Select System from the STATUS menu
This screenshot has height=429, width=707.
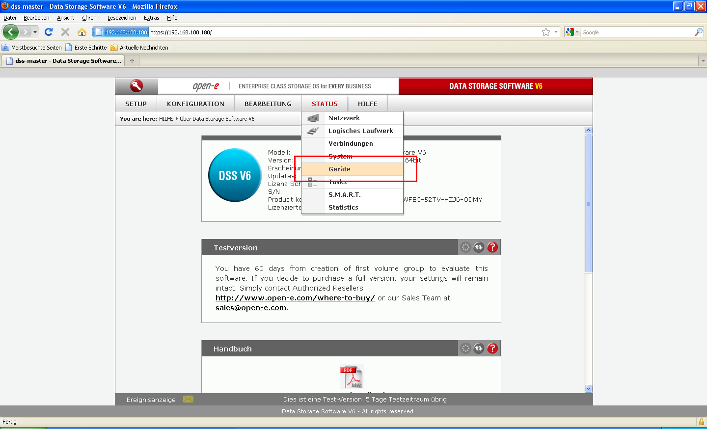[352, 156]
